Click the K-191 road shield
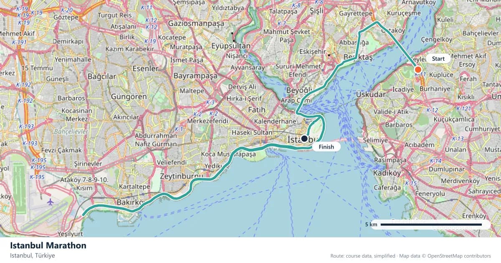Viewport: 501px width, 263px height. click(x=19, y=42)
